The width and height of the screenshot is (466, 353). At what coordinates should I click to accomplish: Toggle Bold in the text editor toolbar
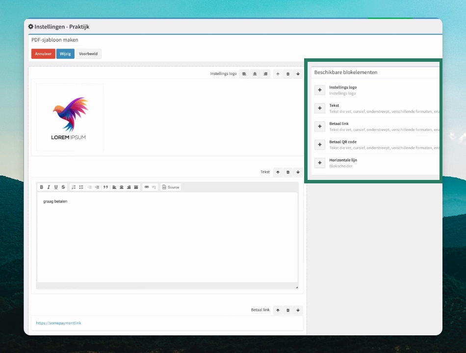(x=42, y=187)
